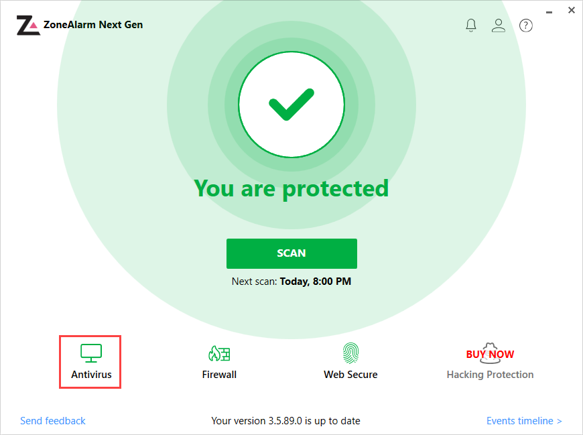Screen dimensions: 583x435
Task: Click the next scan time 'Today, 8:00 PM'
Action: click(316, 282)
